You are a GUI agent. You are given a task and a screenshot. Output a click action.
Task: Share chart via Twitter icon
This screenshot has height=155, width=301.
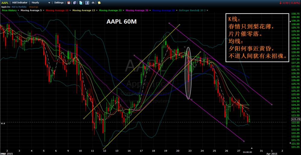click(x=81, y=3)
